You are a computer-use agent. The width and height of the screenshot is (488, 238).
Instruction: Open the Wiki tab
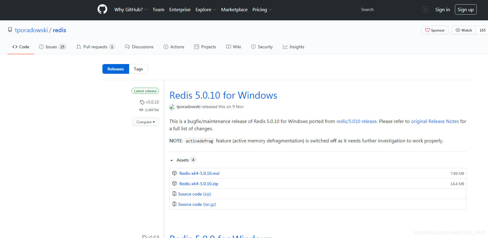pos(233,47)
